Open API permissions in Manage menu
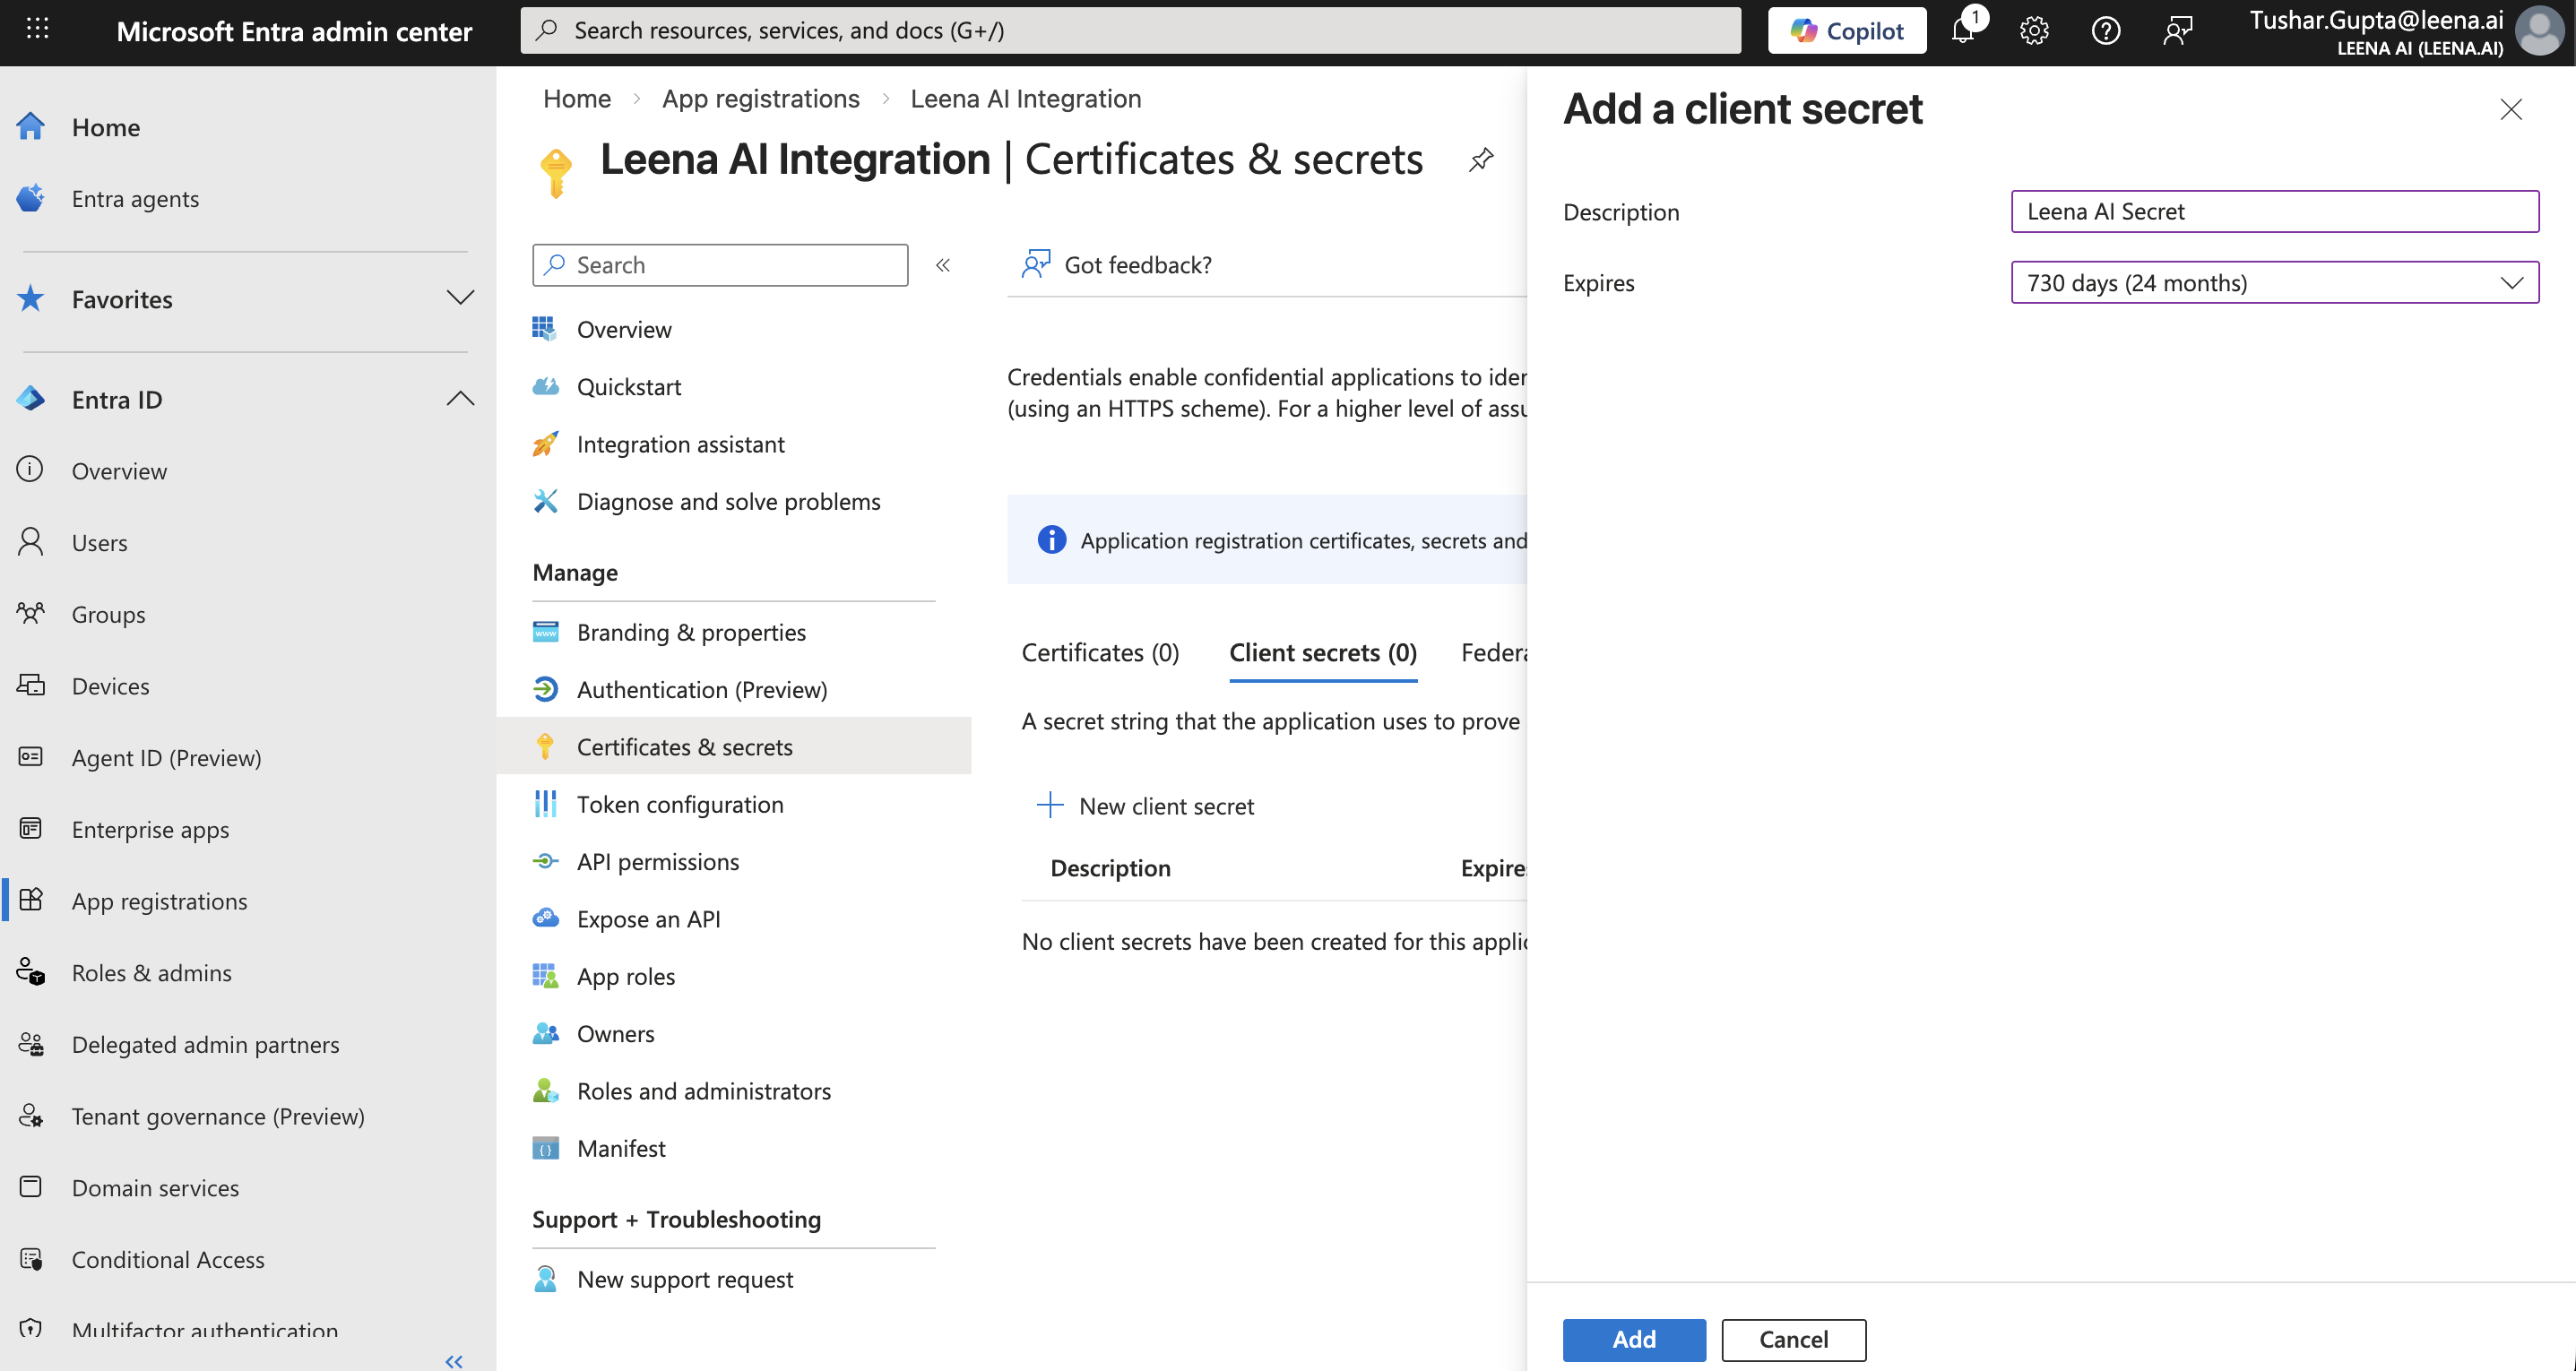 tap(658, 862)
